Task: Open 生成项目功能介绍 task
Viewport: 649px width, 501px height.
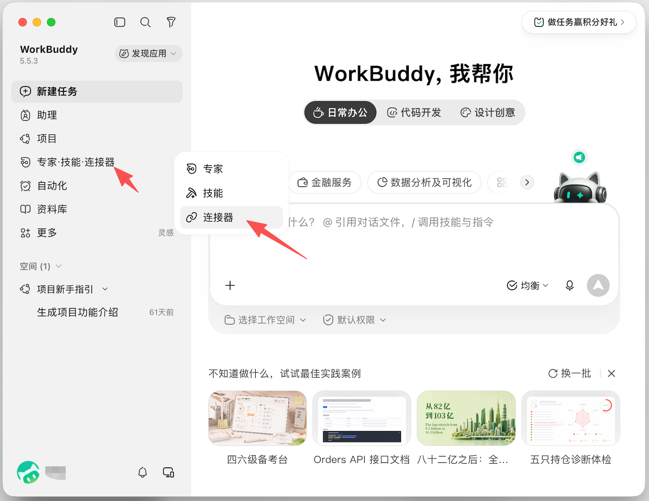Action: pyautogui.click(x=77, y=312)
